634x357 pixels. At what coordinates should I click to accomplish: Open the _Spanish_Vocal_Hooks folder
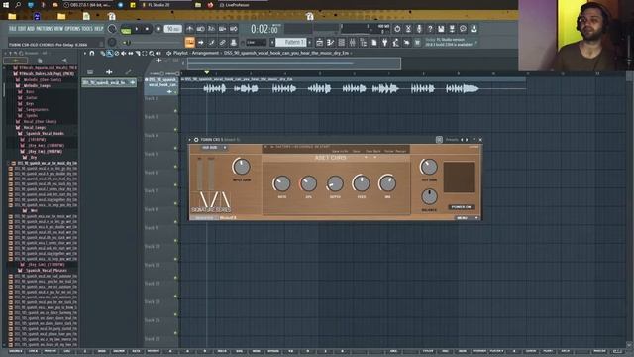click(44, 133)
